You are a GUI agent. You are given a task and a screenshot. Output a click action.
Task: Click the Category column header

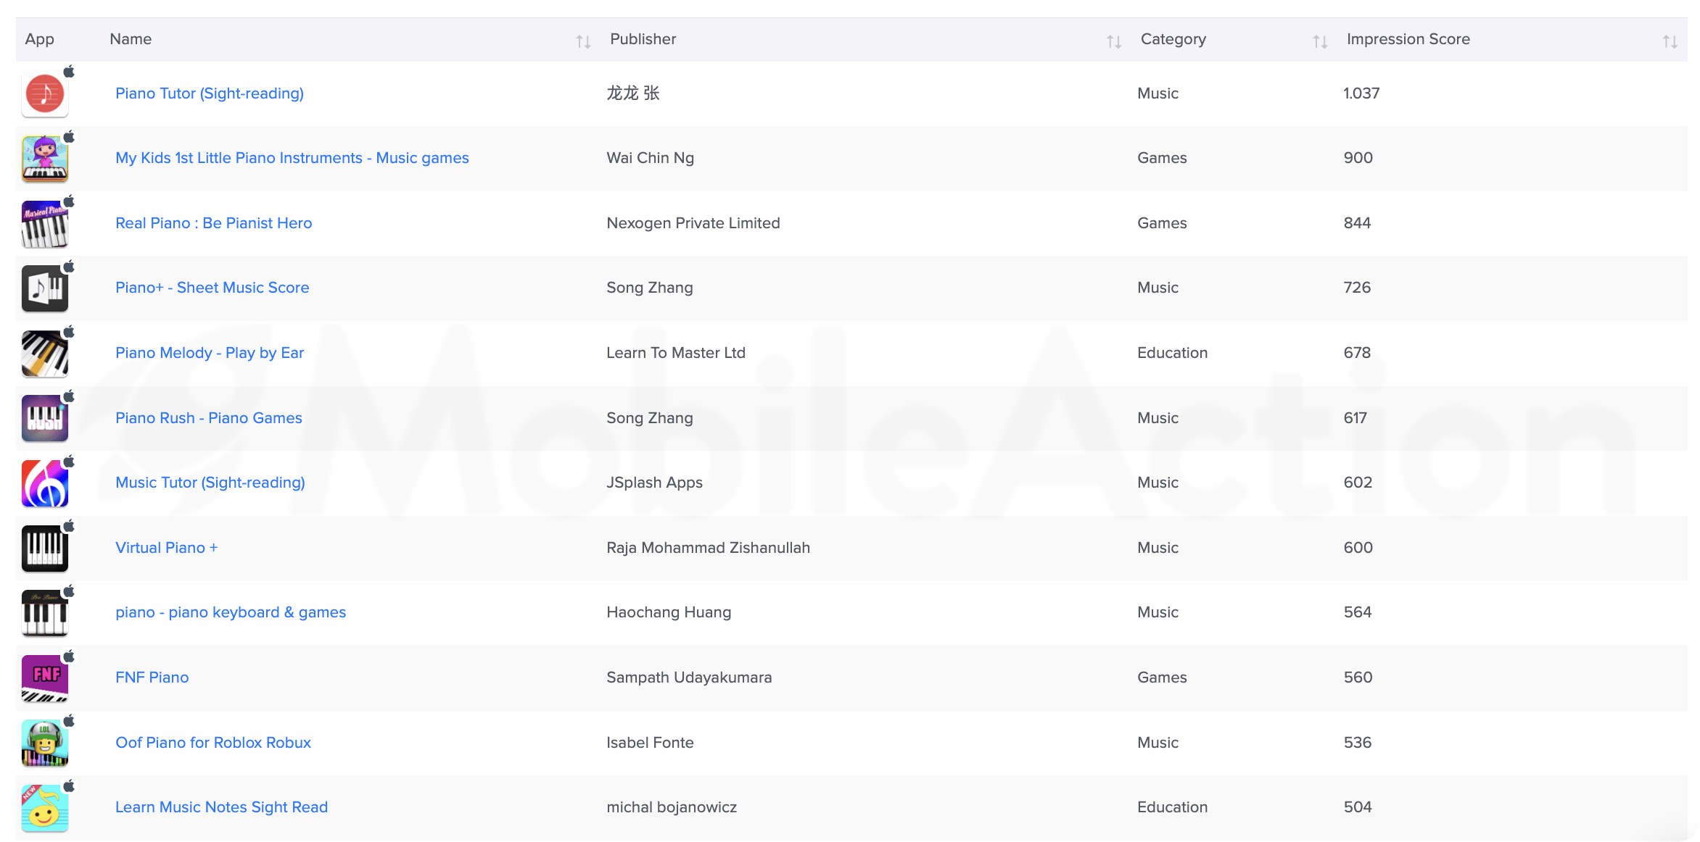[x=1173, y=39]
